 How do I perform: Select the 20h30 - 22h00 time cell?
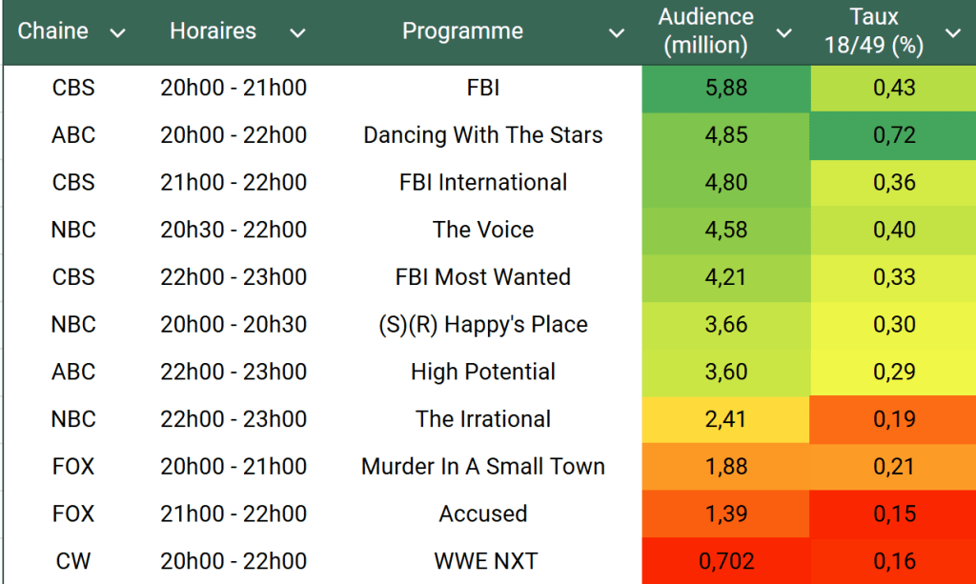(x=234, y=230)
